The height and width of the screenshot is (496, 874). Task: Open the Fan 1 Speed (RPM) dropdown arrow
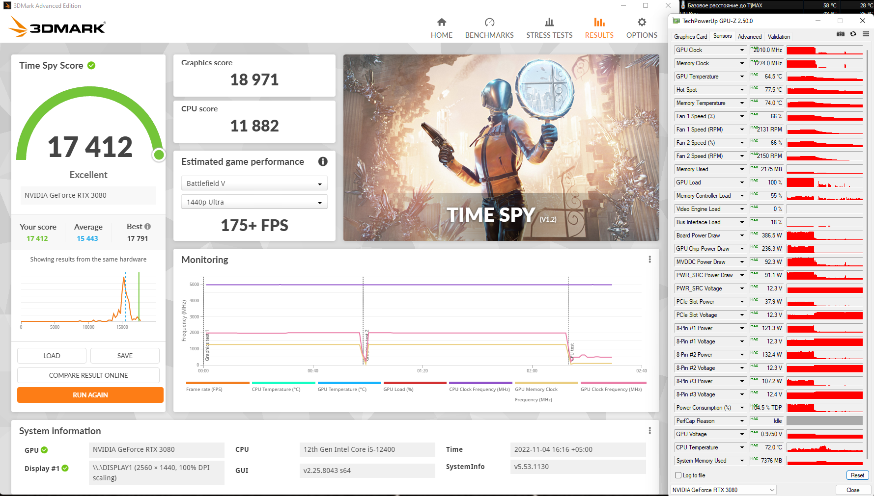pyautogui.click(x=742, y=130)
